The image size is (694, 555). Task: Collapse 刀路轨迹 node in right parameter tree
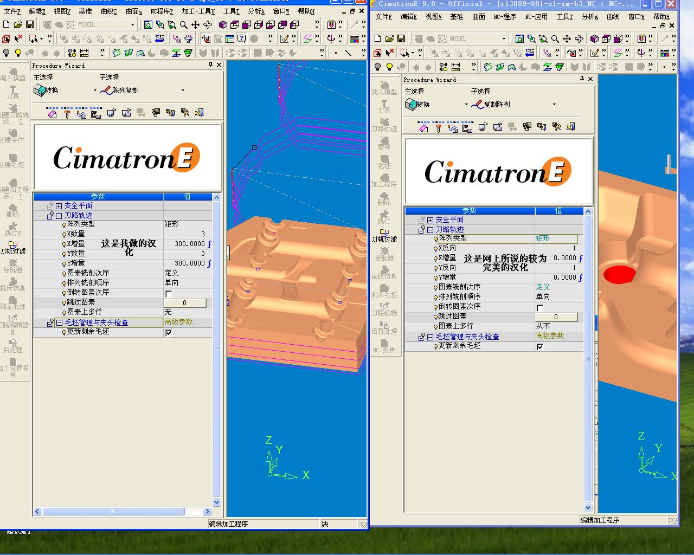430,230
